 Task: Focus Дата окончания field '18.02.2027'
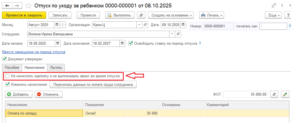tap(106, 44)
